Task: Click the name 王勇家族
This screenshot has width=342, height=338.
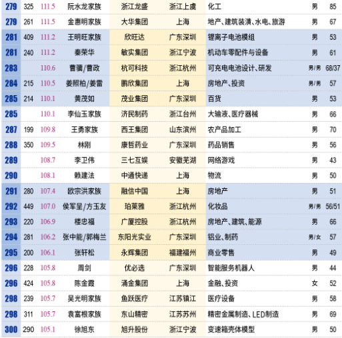Action: pyautogui.click(x=85, y=130)
